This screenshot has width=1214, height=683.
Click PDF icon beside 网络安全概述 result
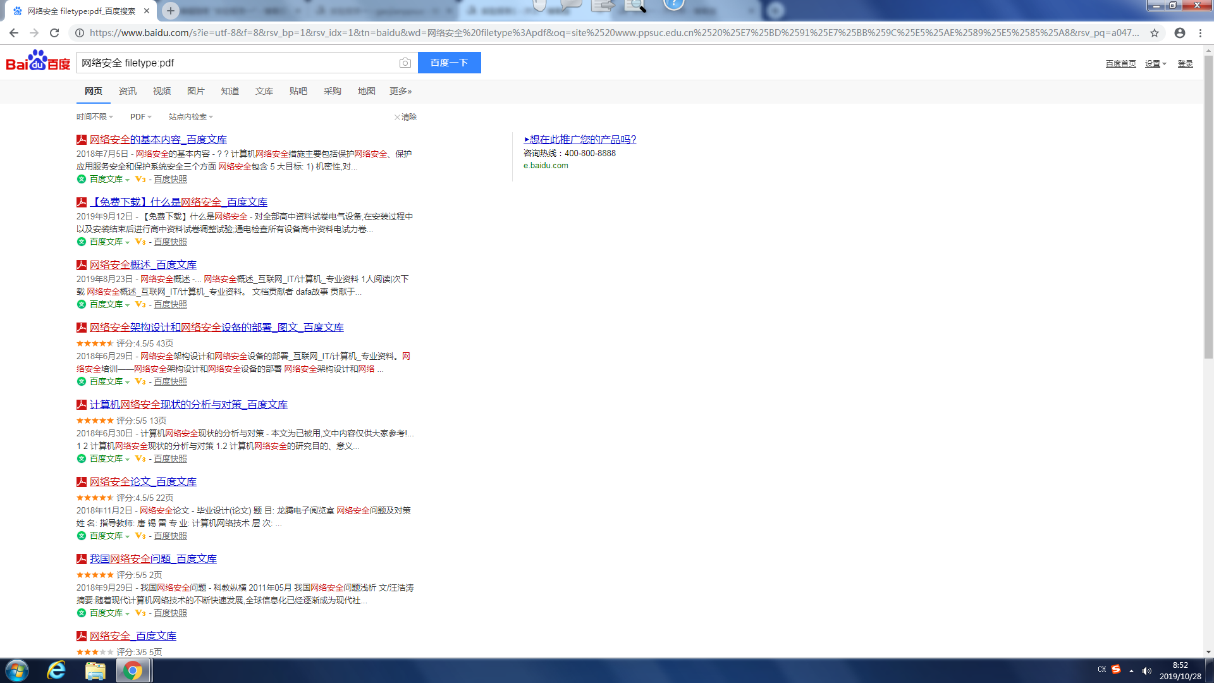coord(82,265)
